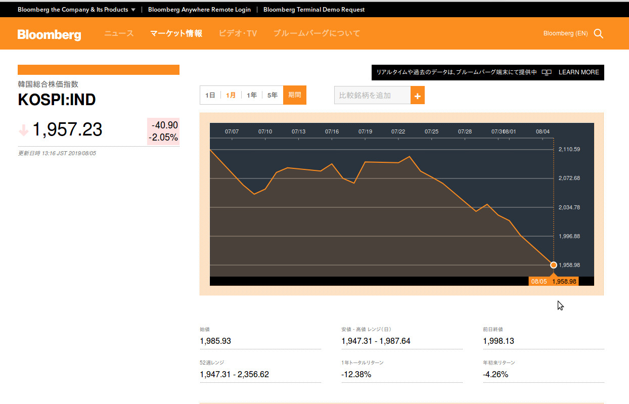This screenshot has width=629, height=404.
Task: Open the マーケット情報 menu
Action: coord(176,33)
